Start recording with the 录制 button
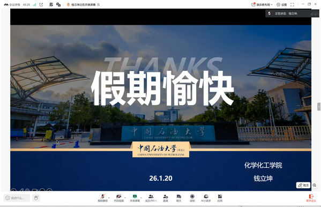Viewport: 321px width, 207px height. (x=192, y=198)
